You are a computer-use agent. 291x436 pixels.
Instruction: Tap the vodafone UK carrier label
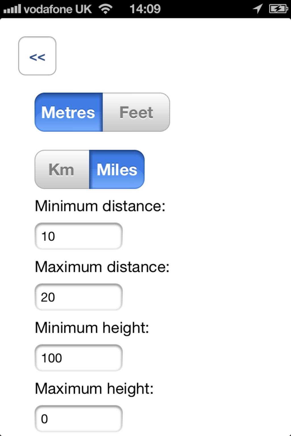(58, 9)
